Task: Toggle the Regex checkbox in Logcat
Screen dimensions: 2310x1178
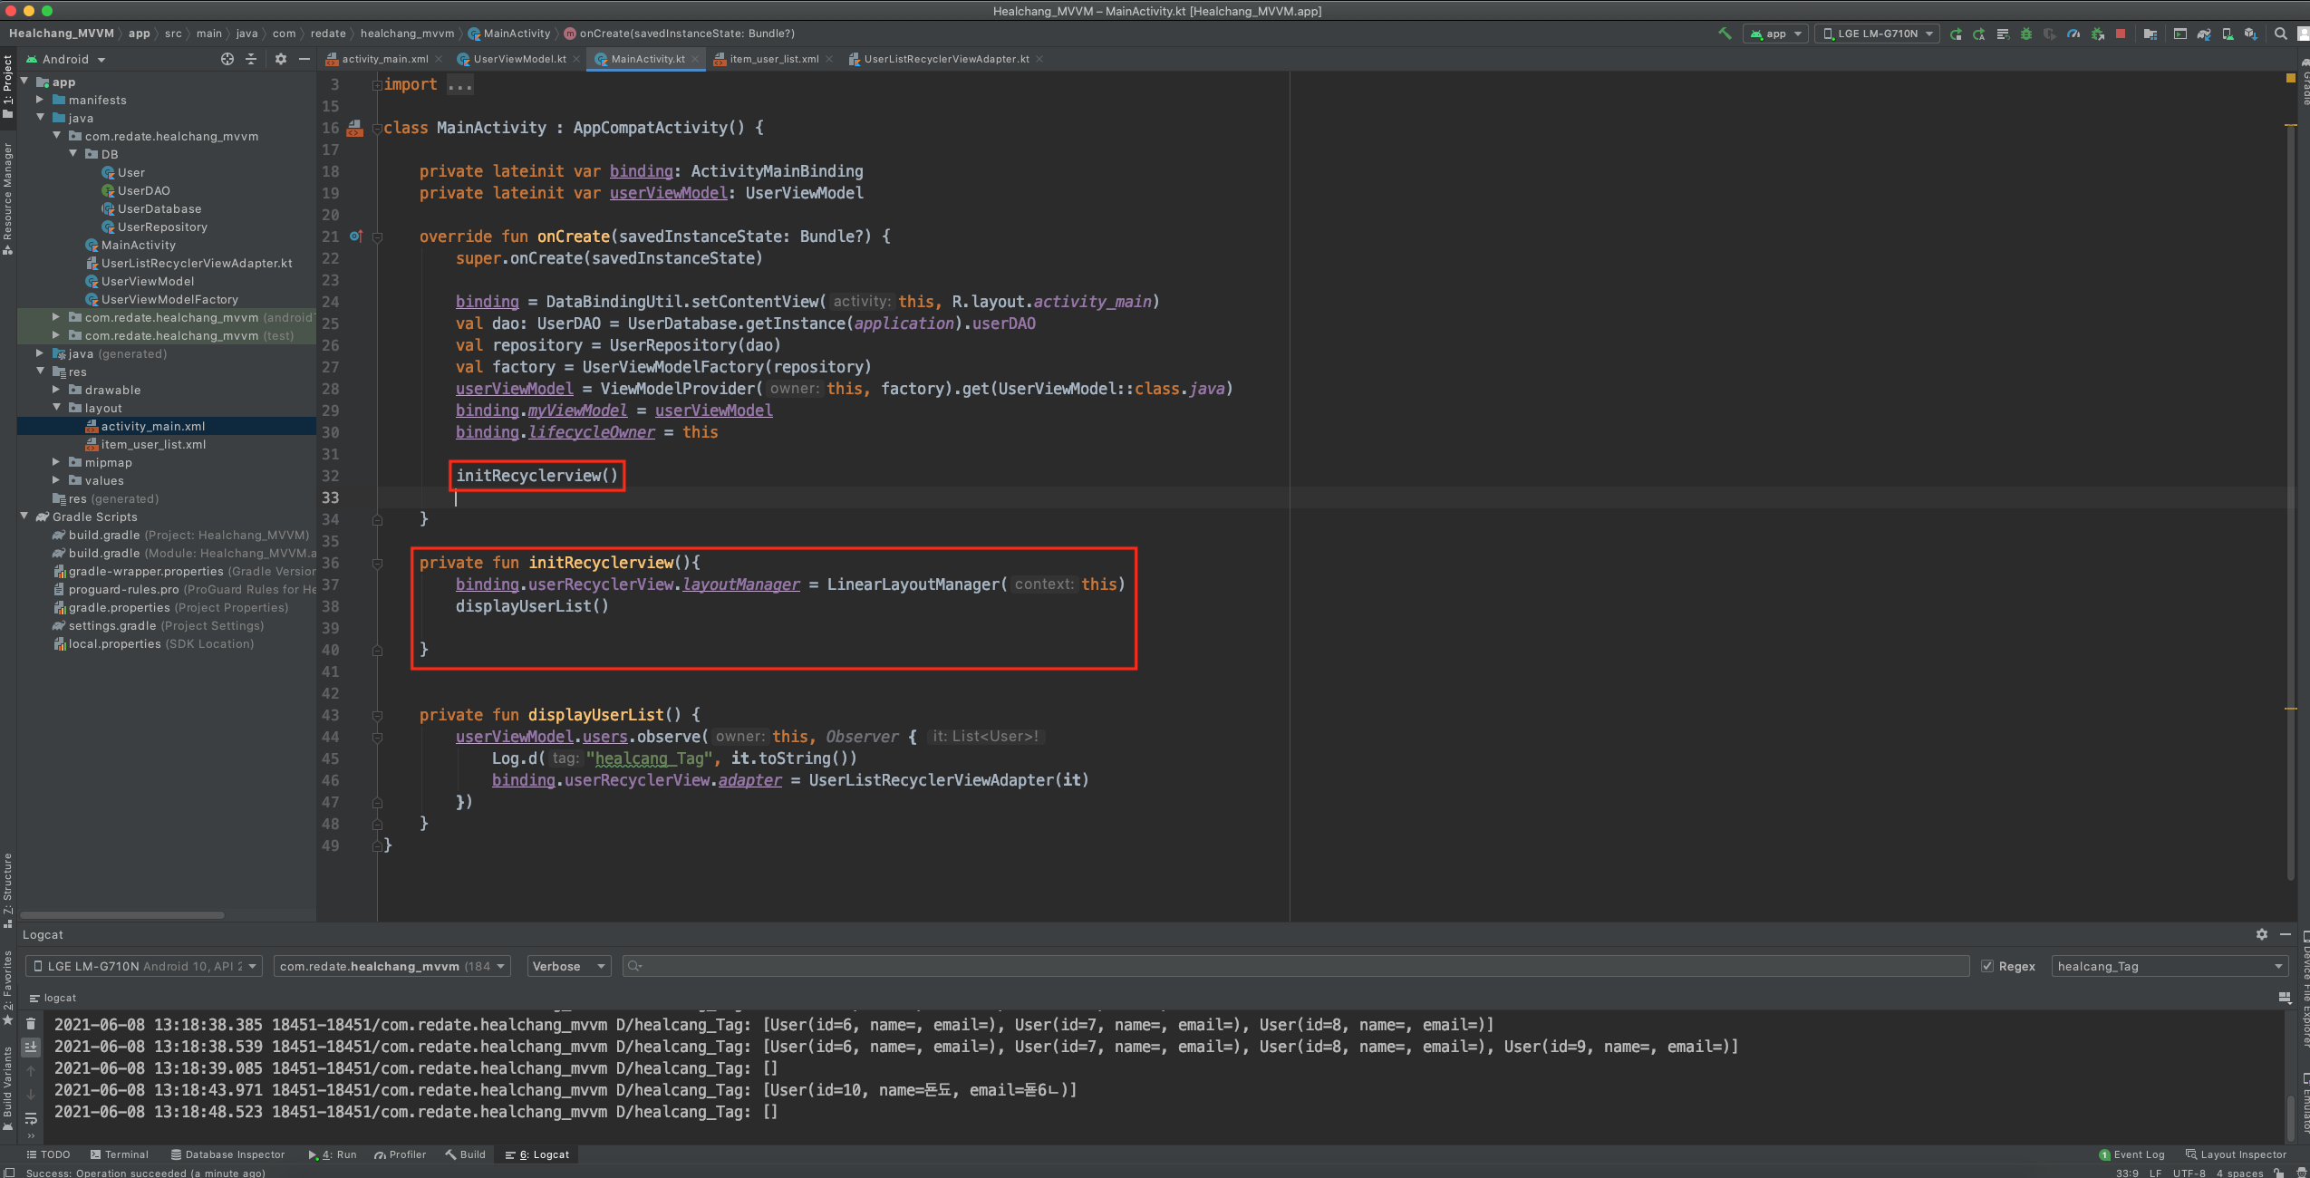Action: [1987, 966]
